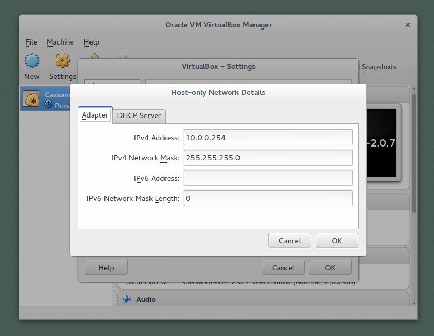This screenshot has height=336, width=434.
Task: Switch to the DHCP Server tab
Action: coord(139,116)
